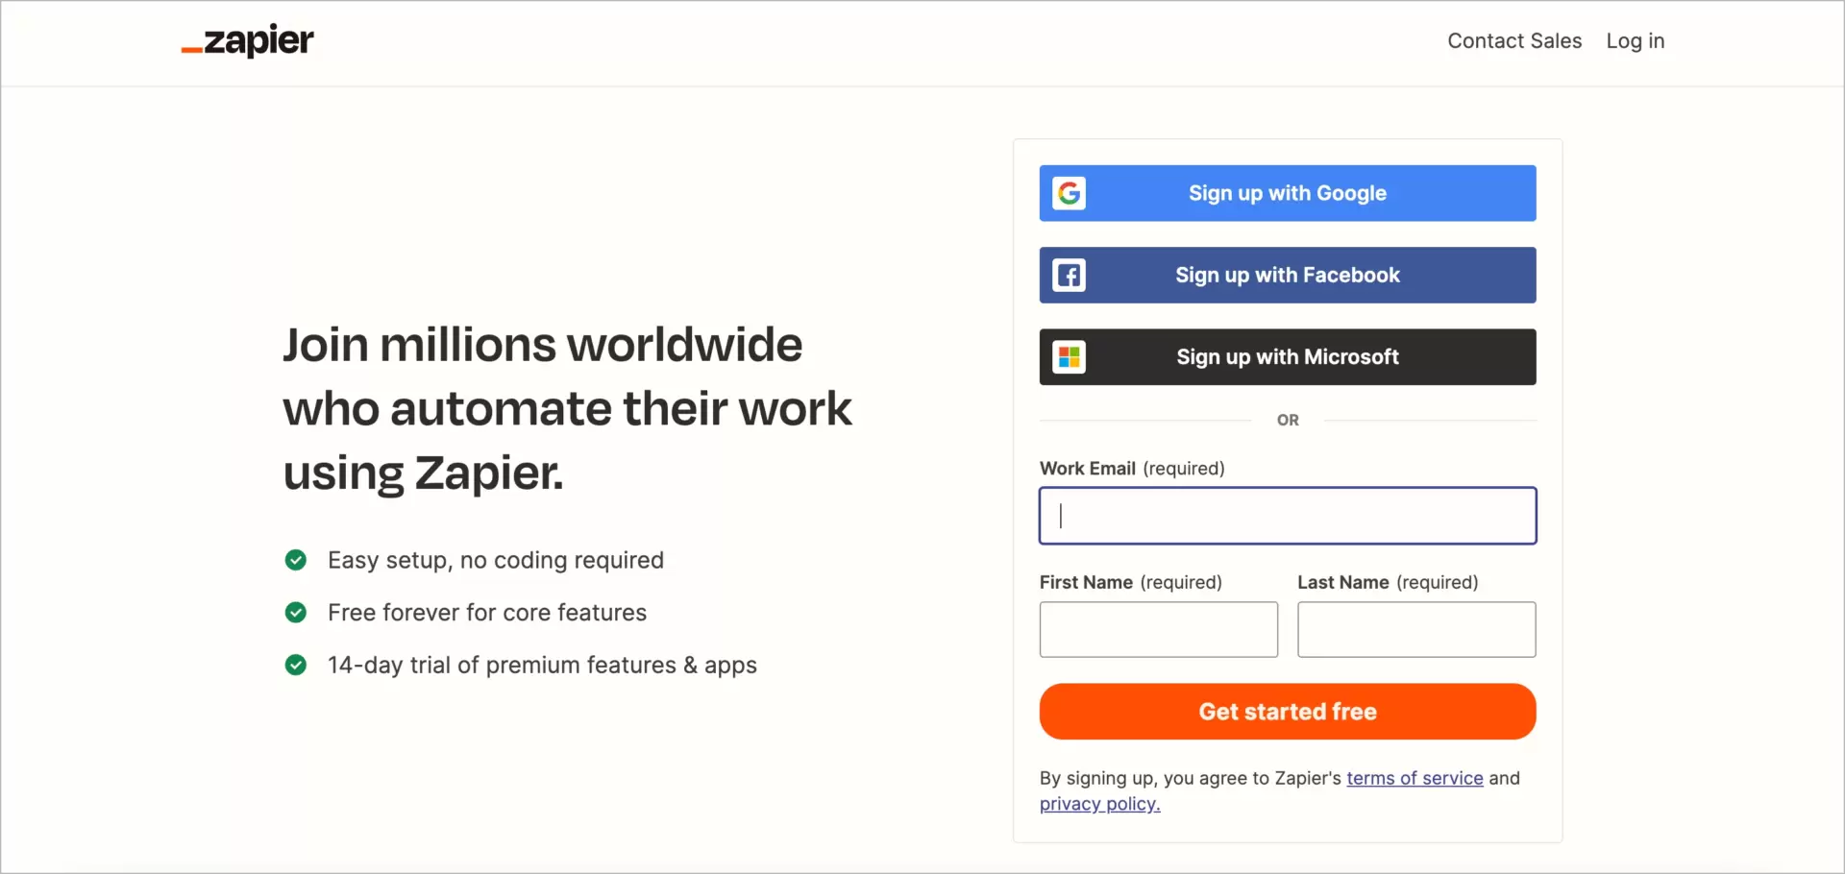
Task: Click inside the First Name field
Action: click(x=1158, y=629)
